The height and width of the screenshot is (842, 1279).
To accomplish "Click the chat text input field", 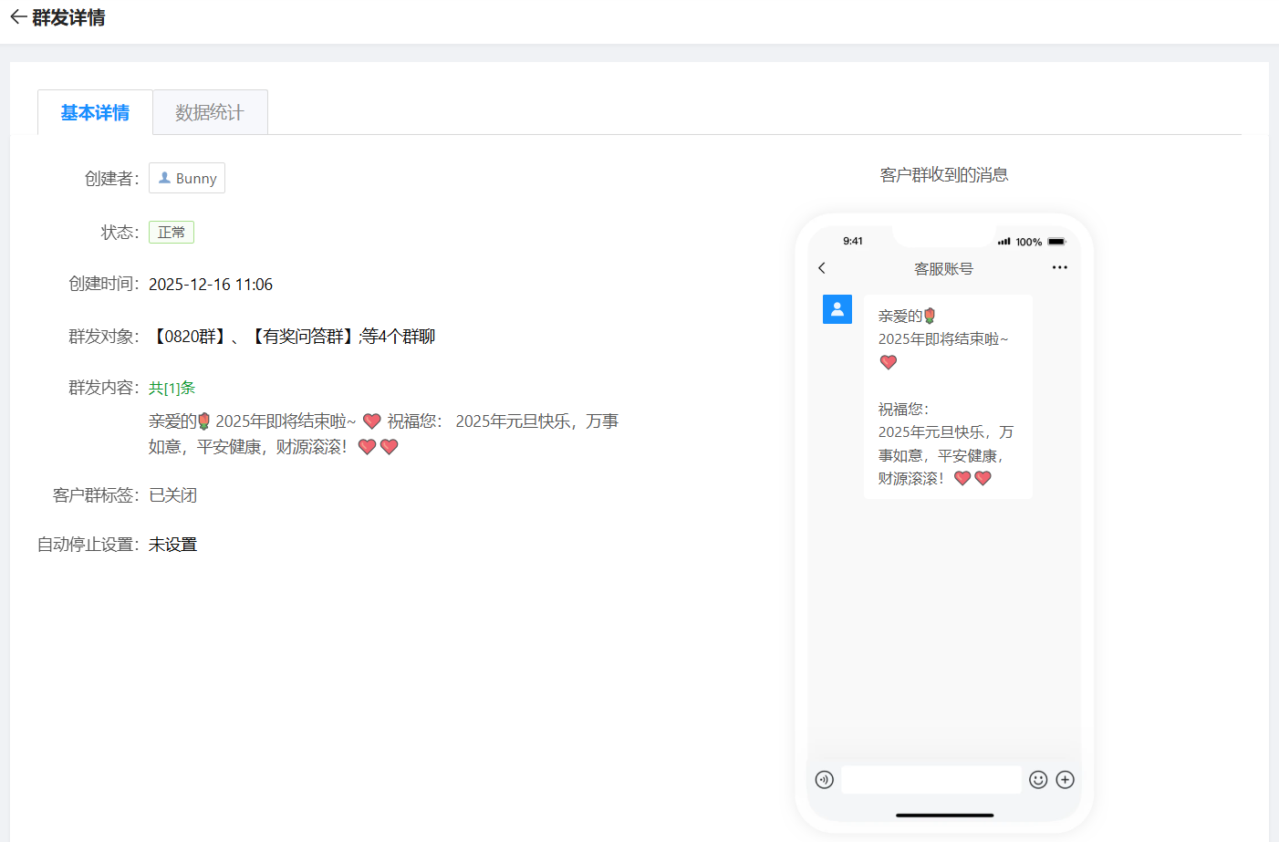I will [931, 780].
